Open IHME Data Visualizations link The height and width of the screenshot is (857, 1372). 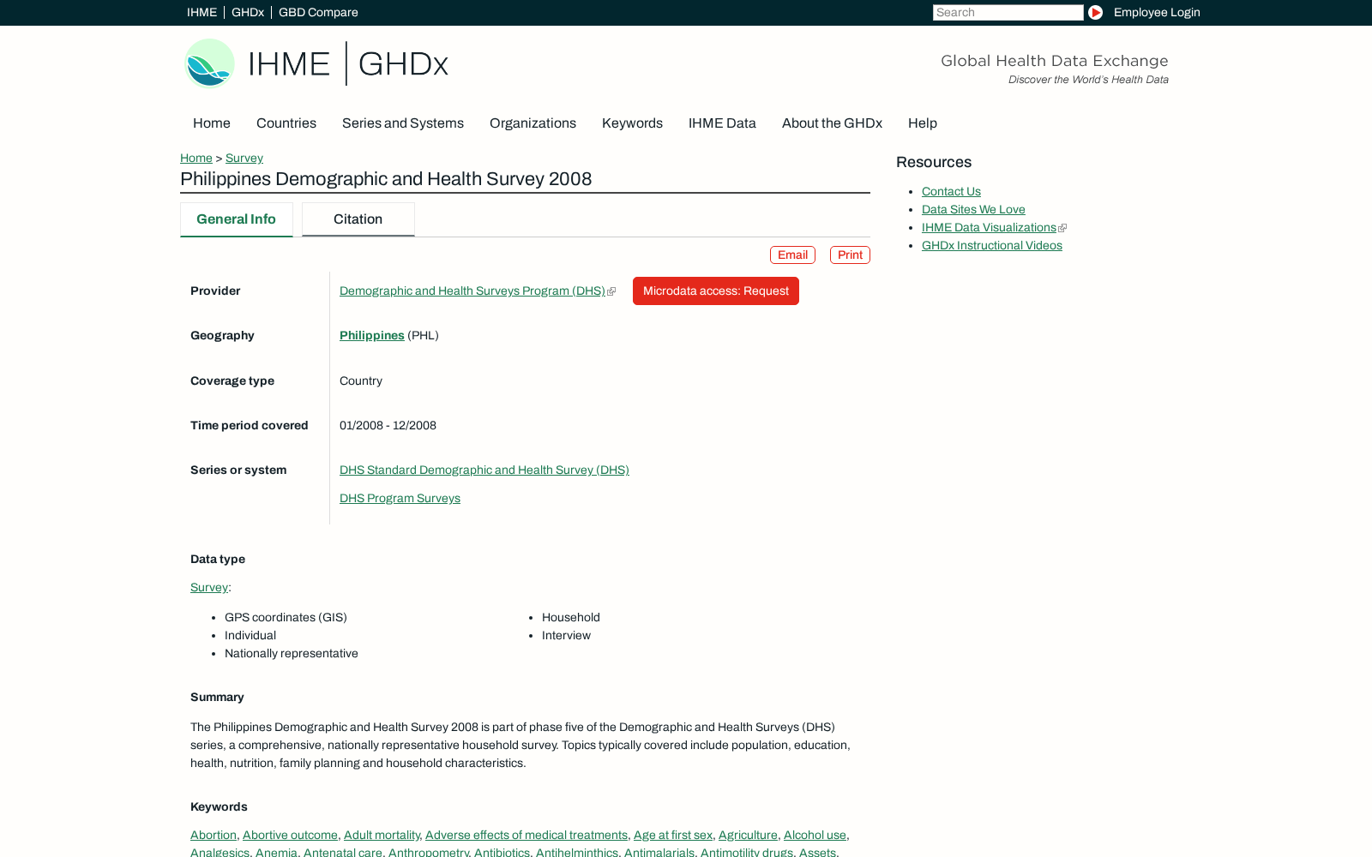[989, 227]
